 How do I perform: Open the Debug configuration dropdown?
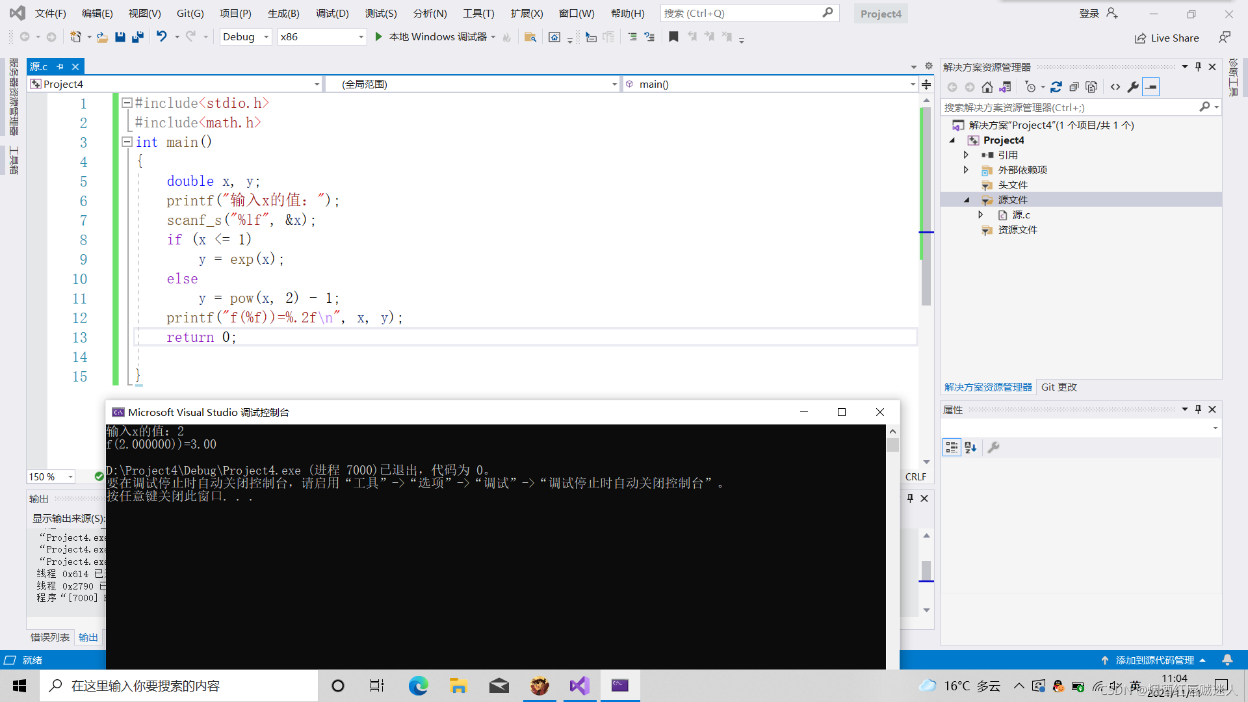click(246, 37)
